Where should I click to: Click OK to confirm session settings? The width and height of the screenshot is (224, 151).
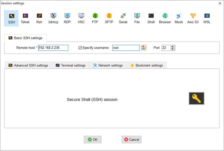[x=93, y=140]
